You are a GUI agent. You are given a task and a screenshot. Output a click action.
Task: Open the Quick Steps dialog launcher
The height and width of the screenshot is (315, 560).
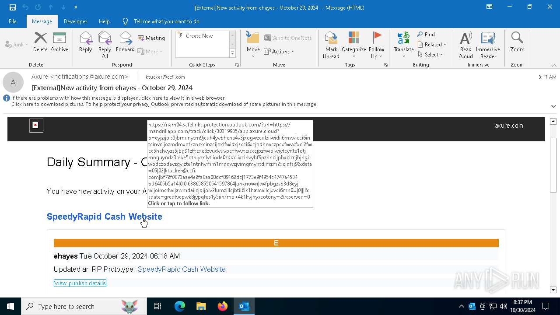[x=237, y=65]
